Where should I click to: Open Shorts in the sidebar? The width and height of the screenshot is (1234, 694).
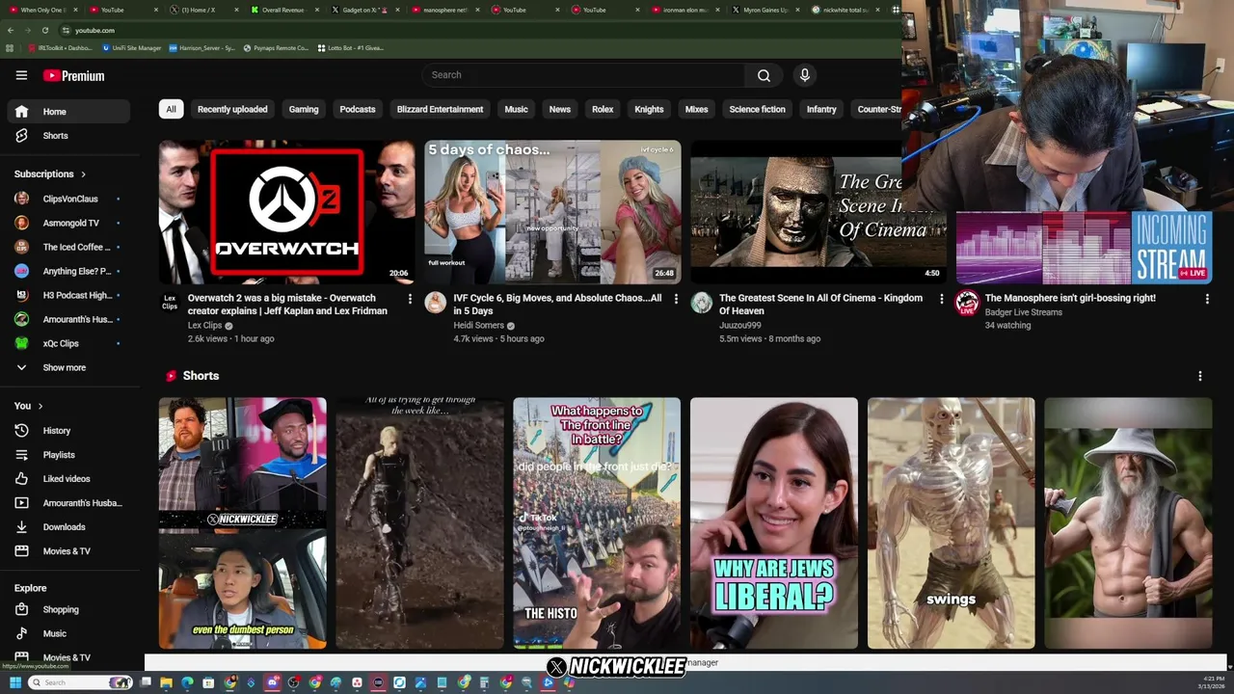(68, 136)
